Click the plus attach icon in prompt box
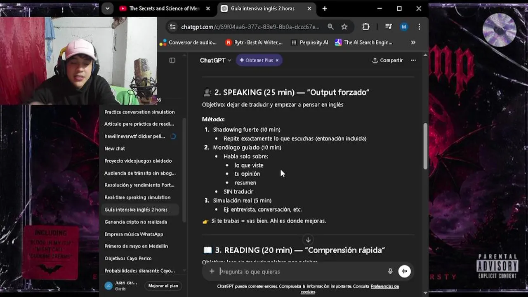This screenshot has width=528, height=297. tap(212, 271)
